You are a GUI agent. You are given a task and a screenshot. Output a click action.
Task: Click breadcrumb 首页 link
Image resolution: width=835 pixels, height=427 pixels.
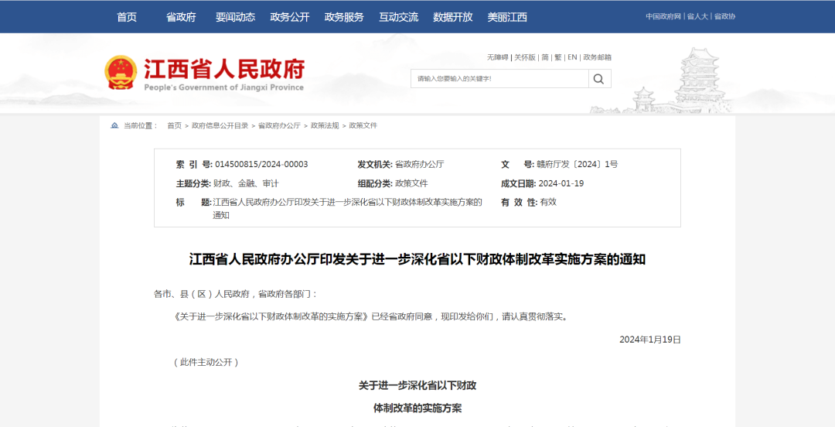pyautogui.click(x=174, y=125)
